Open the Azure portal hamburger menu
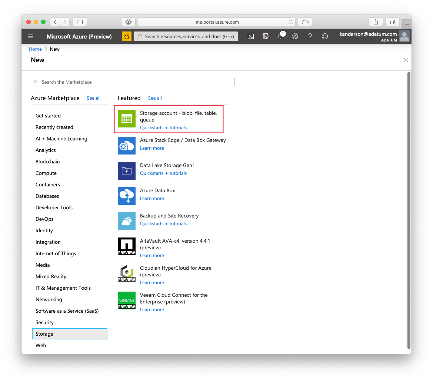Viewport: 433px width, 382px height. tap(30, 36)
